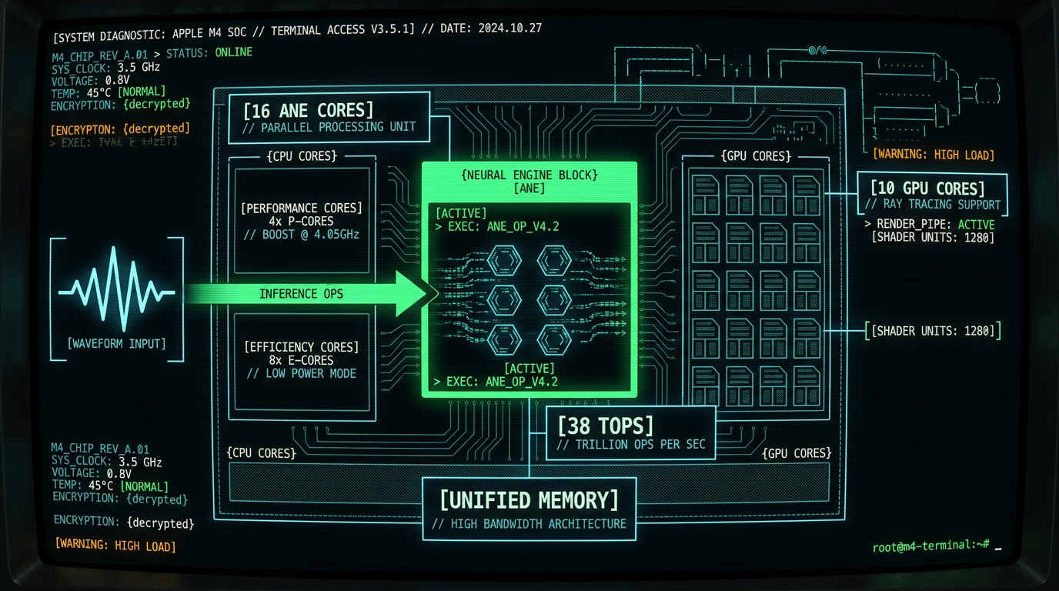
Task: Select the [UNIFIED MEMORY] label box
Action: tap(529, 509)
